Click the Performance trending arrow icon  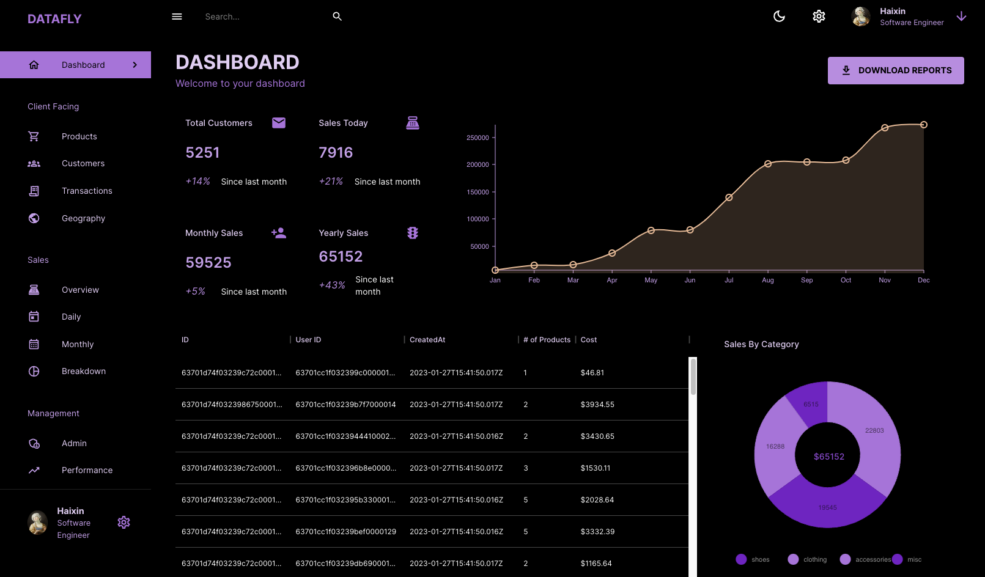(34, 470)
